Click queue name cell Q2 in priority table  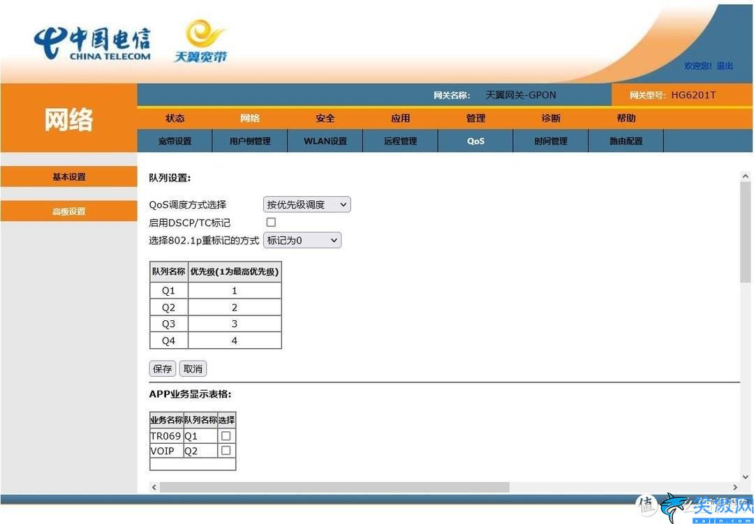click(x=168, y=308)
